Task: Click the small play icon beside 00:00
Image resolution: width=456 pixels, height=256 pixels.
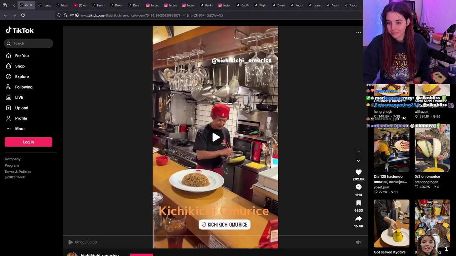Action: (71, 242)
